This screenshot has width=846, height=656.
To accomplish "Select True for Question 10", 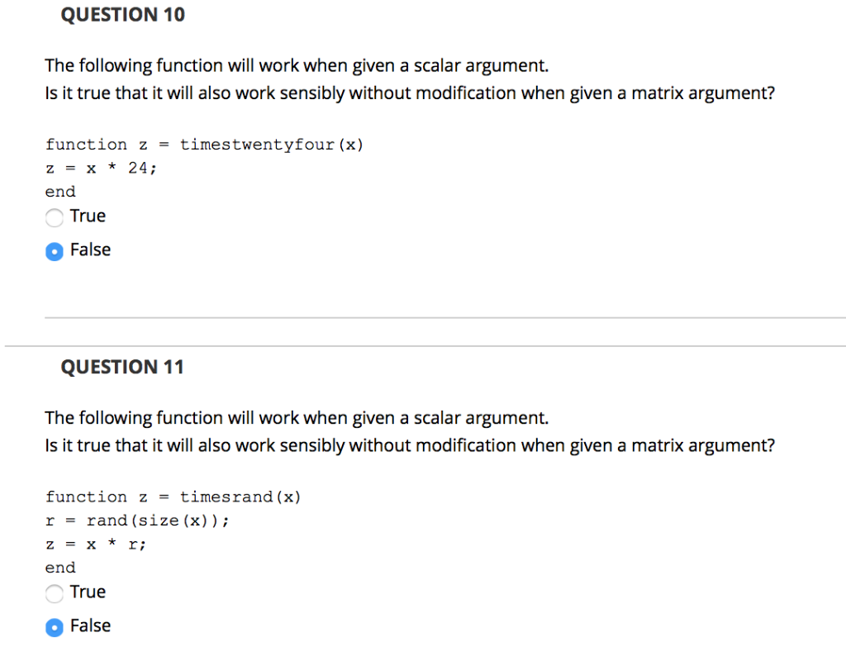I will (x=55, y=218).
